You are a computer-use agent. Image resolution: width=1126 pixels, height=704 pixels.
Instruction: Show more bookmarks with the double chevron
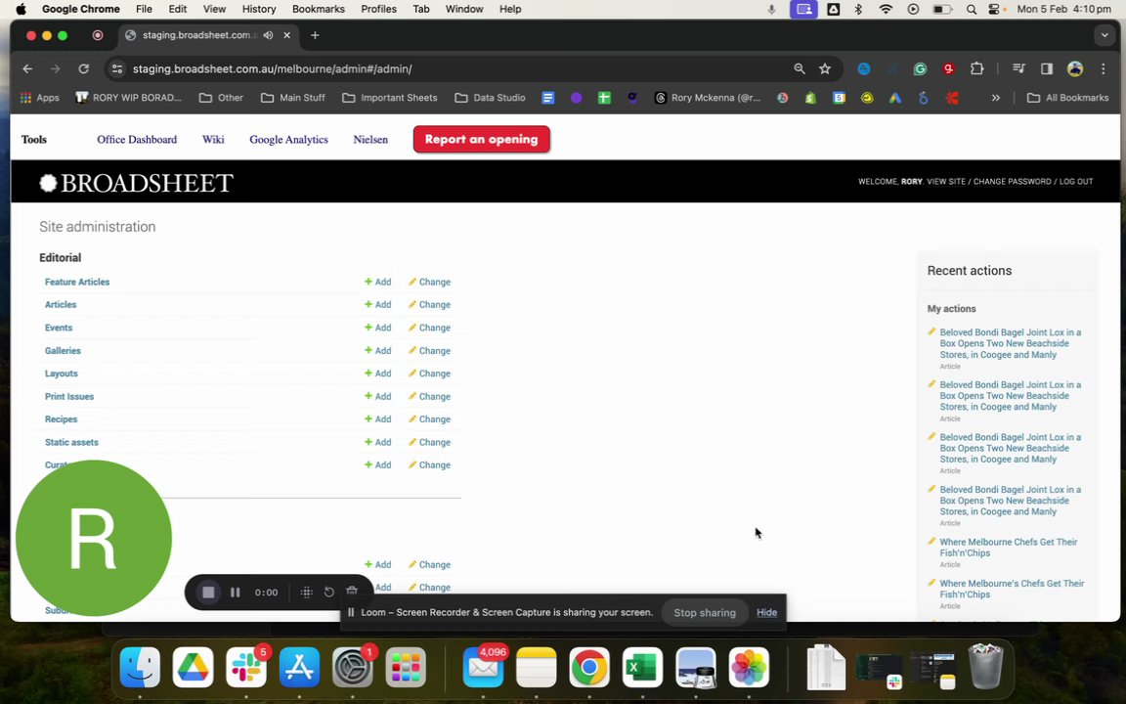point(995,98)
